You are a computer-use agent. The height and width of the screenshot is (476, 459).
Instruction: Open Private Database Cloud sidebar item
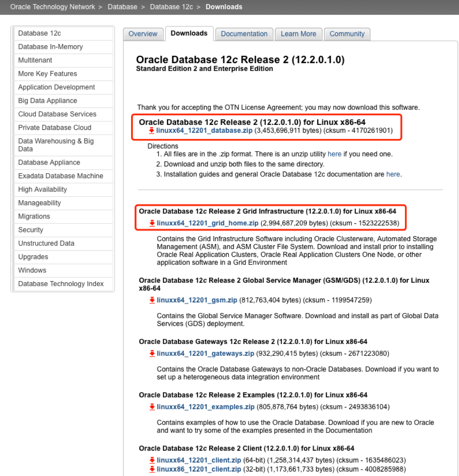pyautogui.click(x=63, y=127)
